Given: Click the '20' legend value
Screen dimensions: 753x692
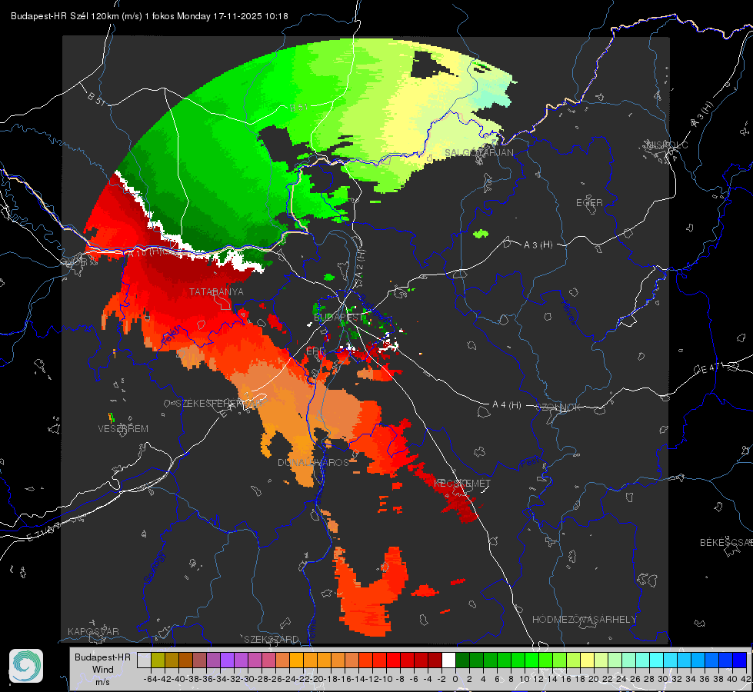Looking at the screenshot, I should [594, 679].
